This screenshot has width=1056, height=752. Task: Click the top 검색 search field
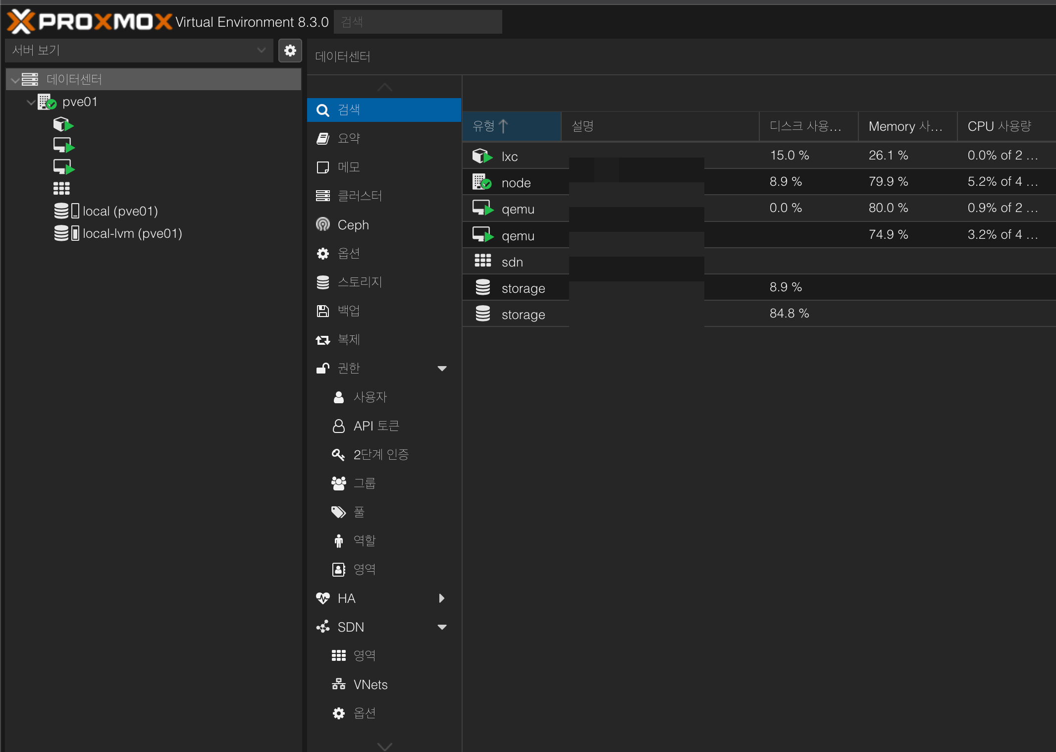[417, 22]
